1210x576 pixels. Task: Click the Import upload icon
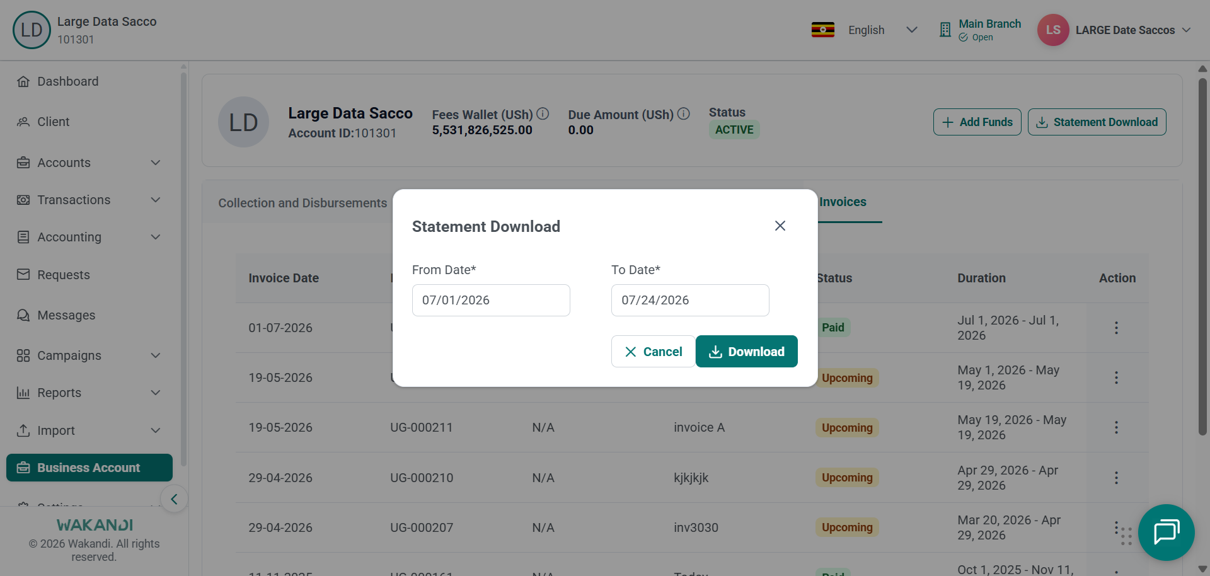[x=23, y=430]
